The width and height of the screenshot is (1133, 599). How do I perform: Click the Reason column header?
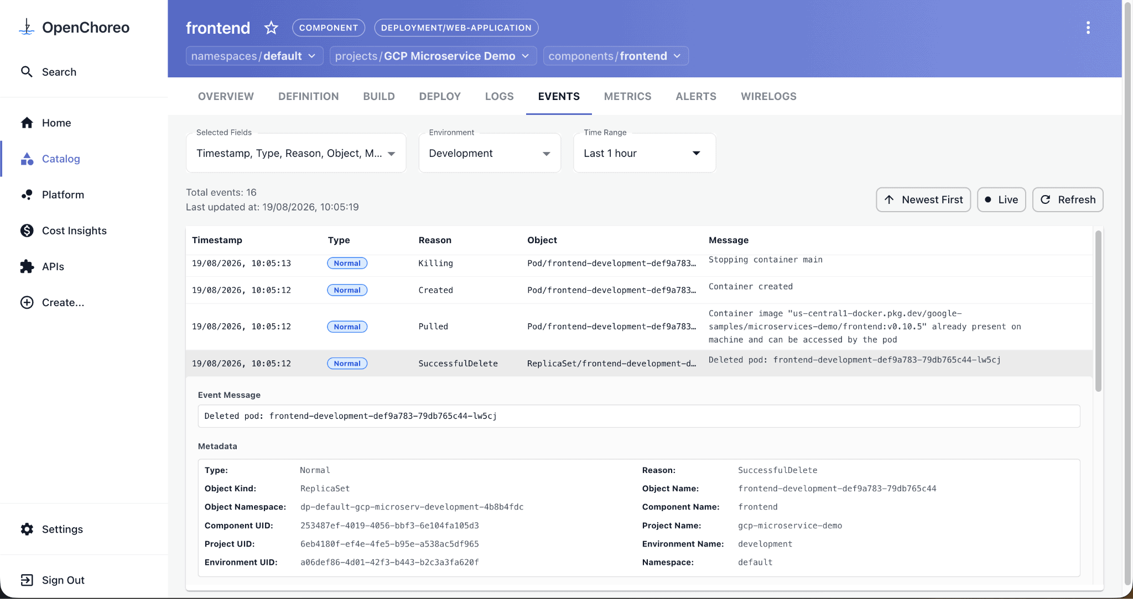(435, 240)
